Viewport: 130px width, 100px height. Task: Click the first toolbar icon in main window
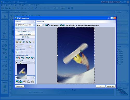[3, 8]
